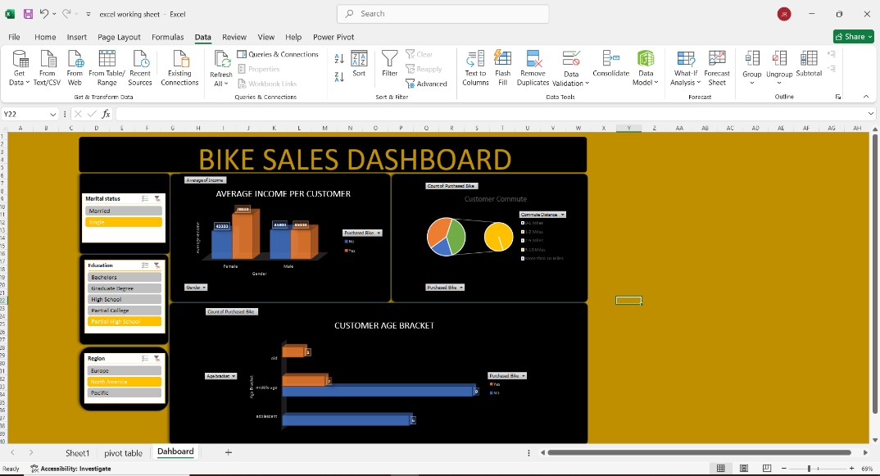Click the Share button
This screenshot has width=880, height=476.
(854, 37)
